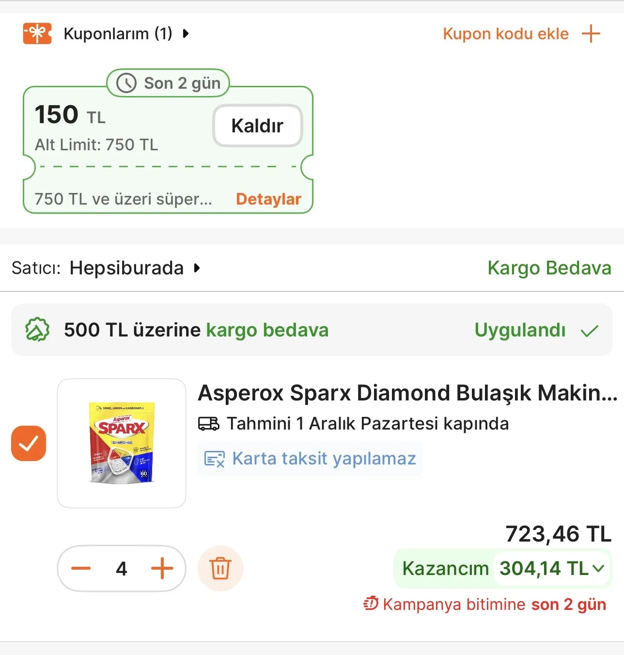Viewport: 624px width, 655px height.
Task: Uncheck the Asperox Sparx product checkbox
Action: click(29, 443)
